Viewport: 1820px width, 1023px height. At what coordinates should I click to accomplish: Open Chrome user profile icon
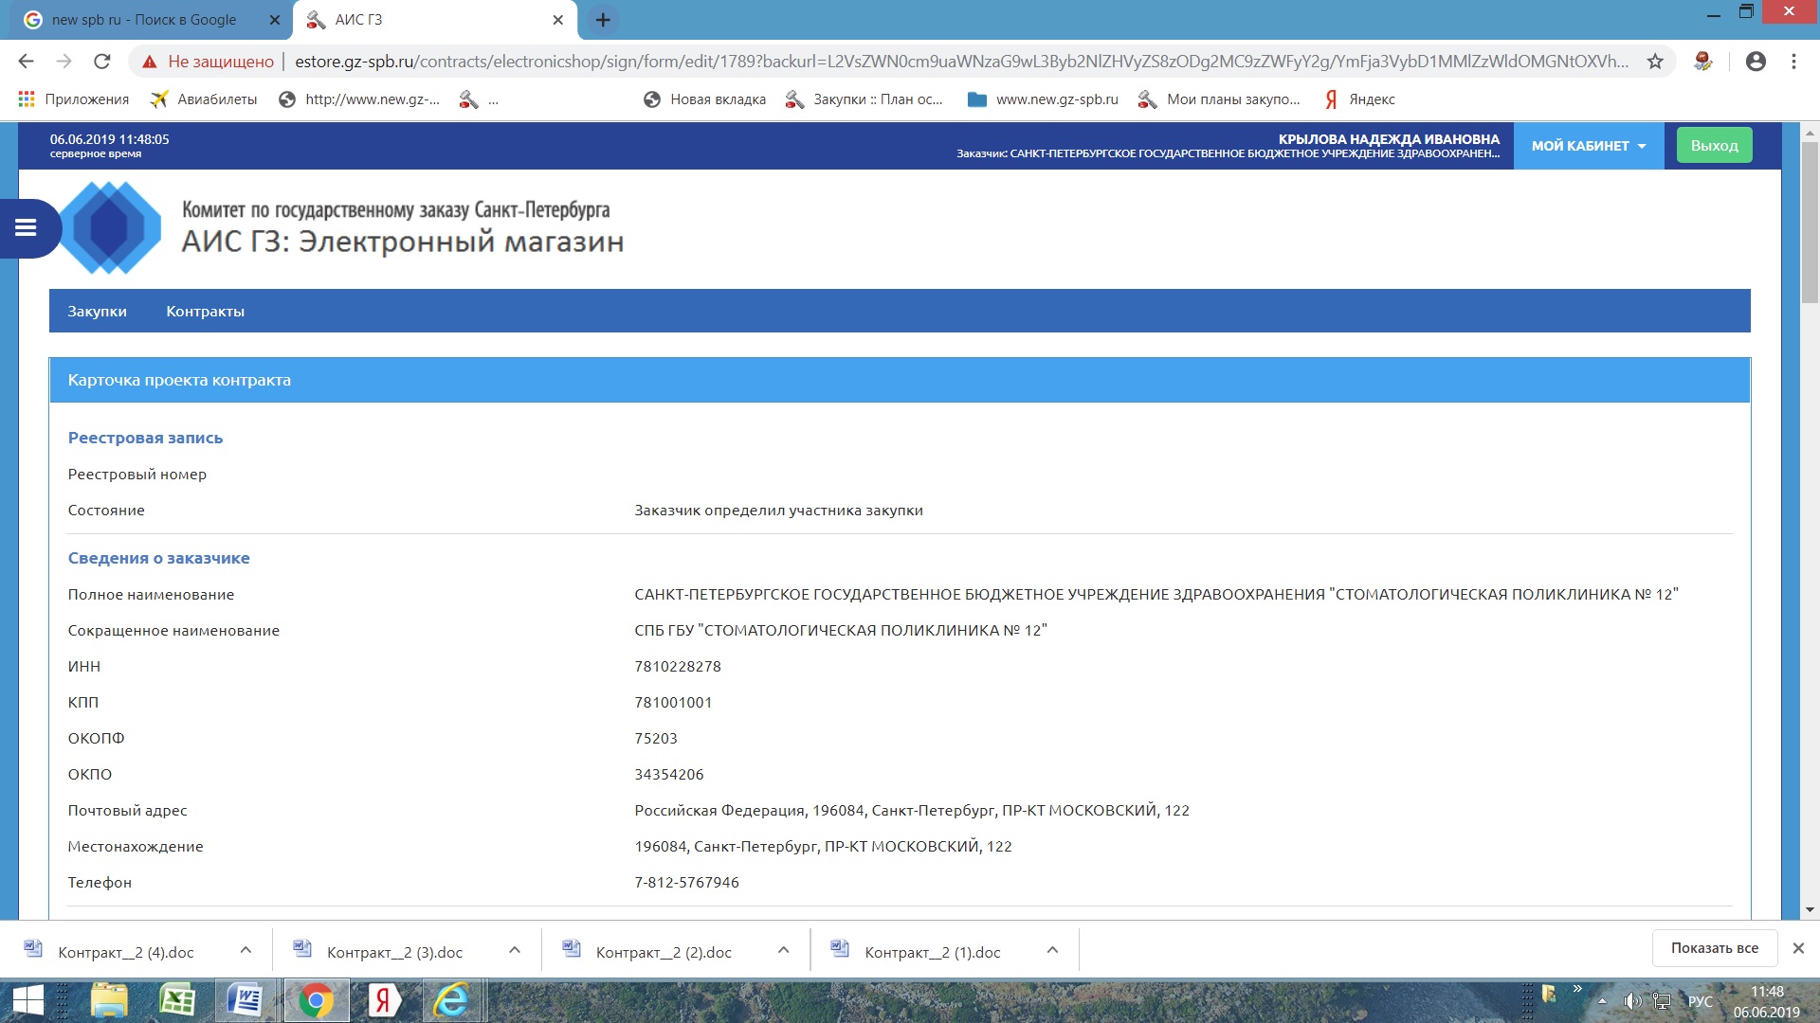(1756, 62)
